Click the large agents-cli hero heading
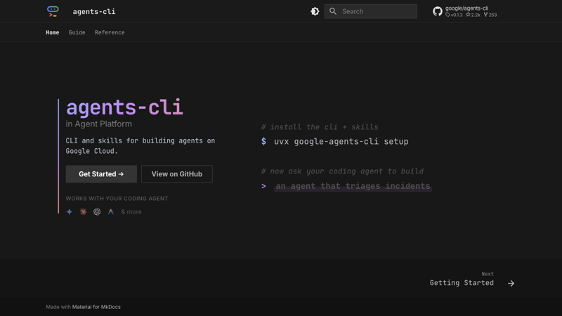The image size is (562, 316). pyautogui.click(x=124, y=107)
